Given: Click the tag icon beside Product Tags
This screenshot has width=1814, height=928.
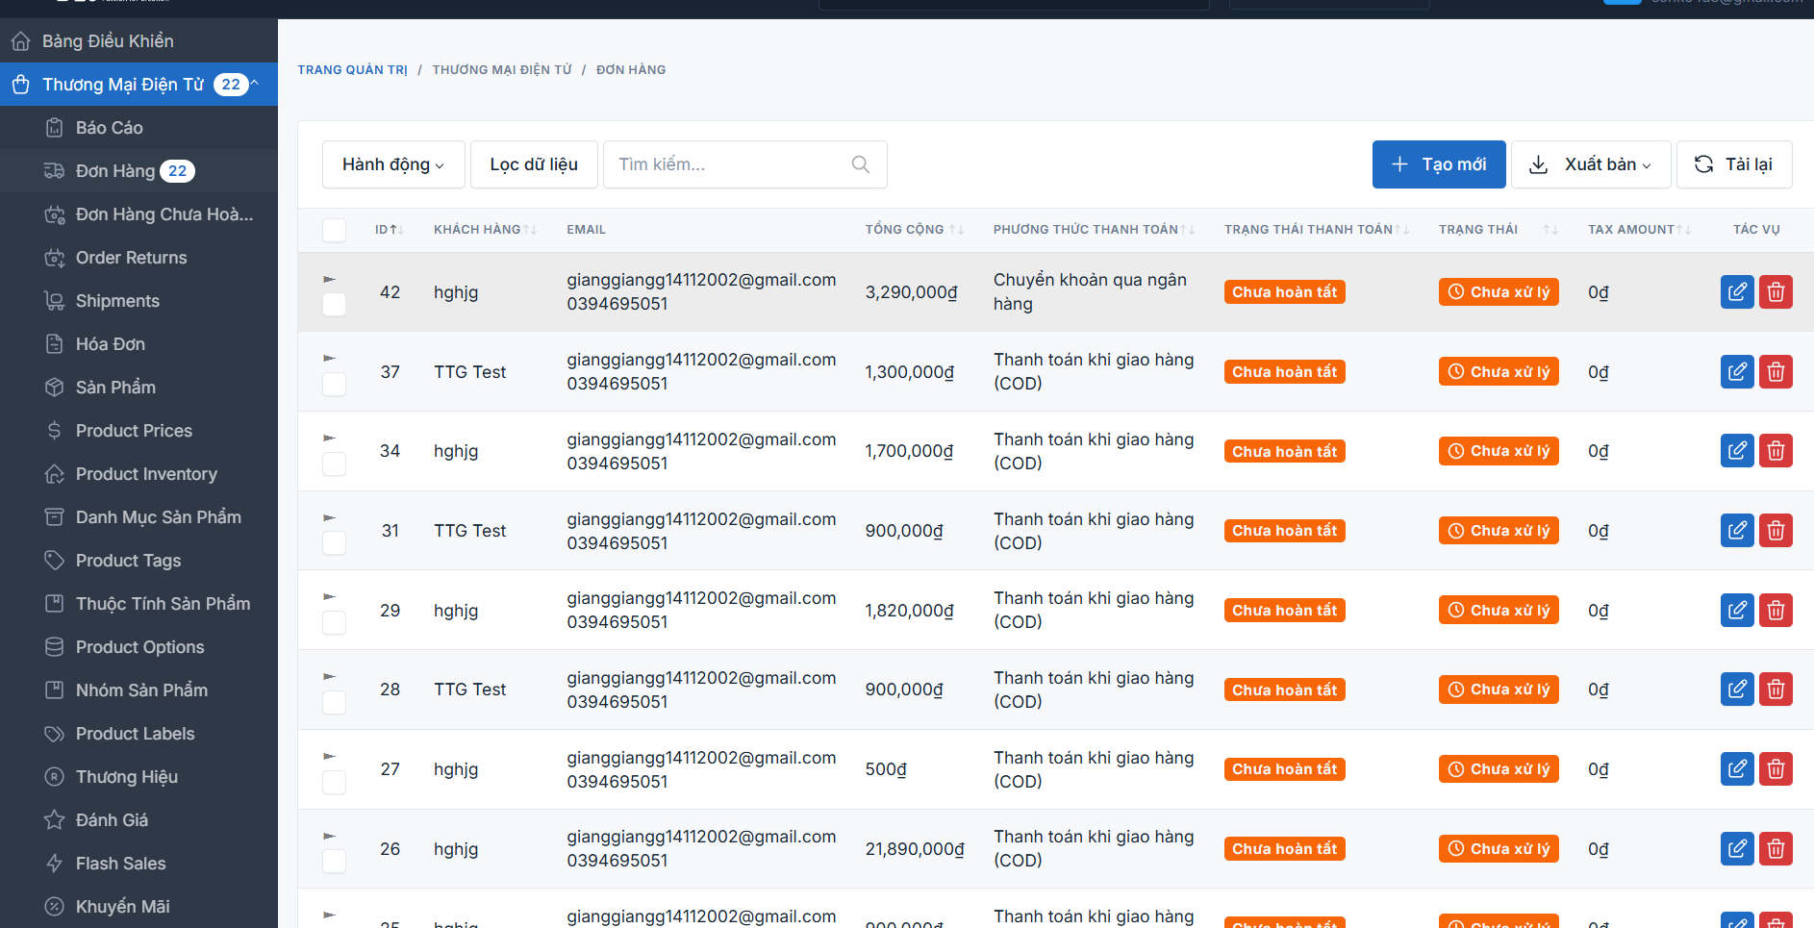Looking at the screenshot, I should 54,561.
